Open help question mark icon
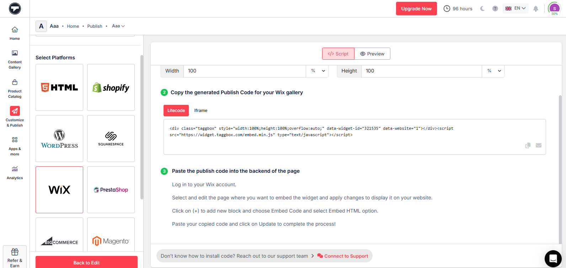 point(495,9)
